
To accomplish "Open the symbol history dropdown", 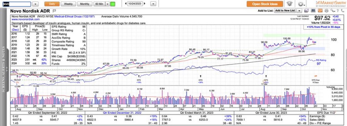I will [36, 4].
